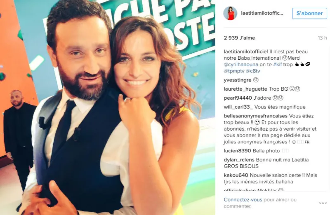The height and width of the screenshot is (215, 330).
Task: Open the @tpmptv mention link
Action: [x=234, y=71]
